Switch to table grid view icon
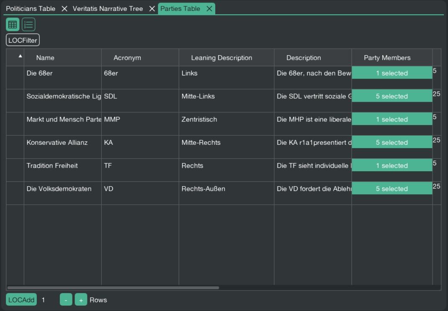This screenshot has height=311, width=448. (x=13, y=25)
